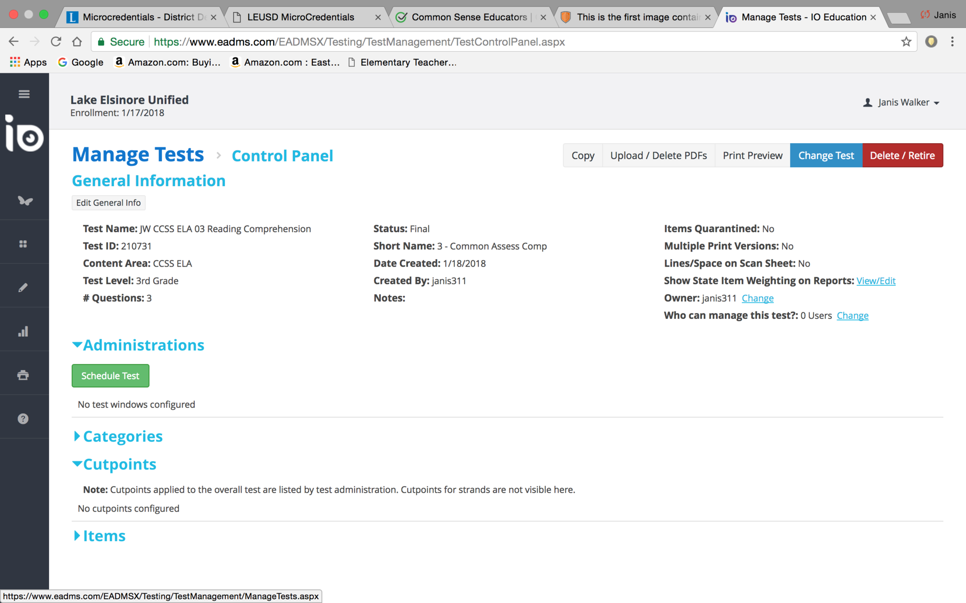Click the browser reload icon
Viewport: 966px width, 603px height.
pos(56,42)
